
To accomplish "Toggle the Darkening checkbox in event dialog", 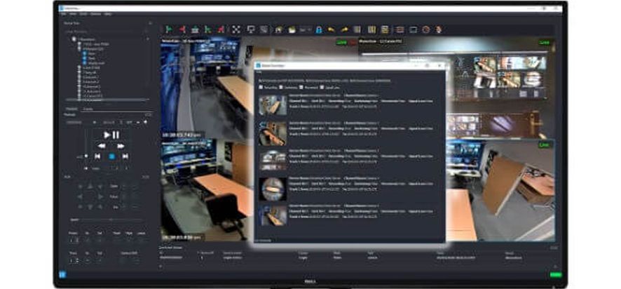I will pyautogui.click(x=280, y=87).
